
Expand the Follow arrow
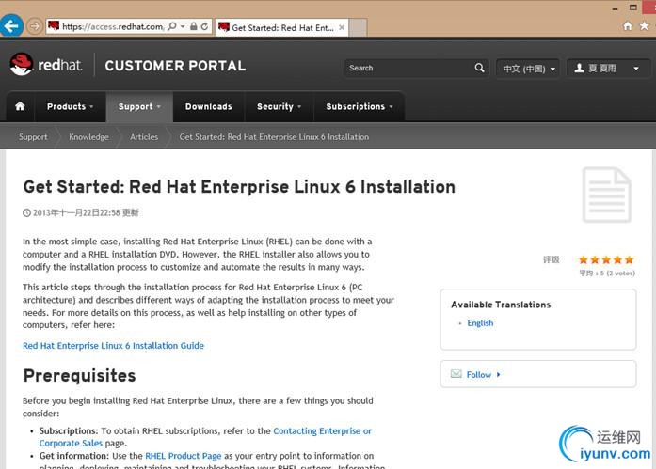point(498,375)
